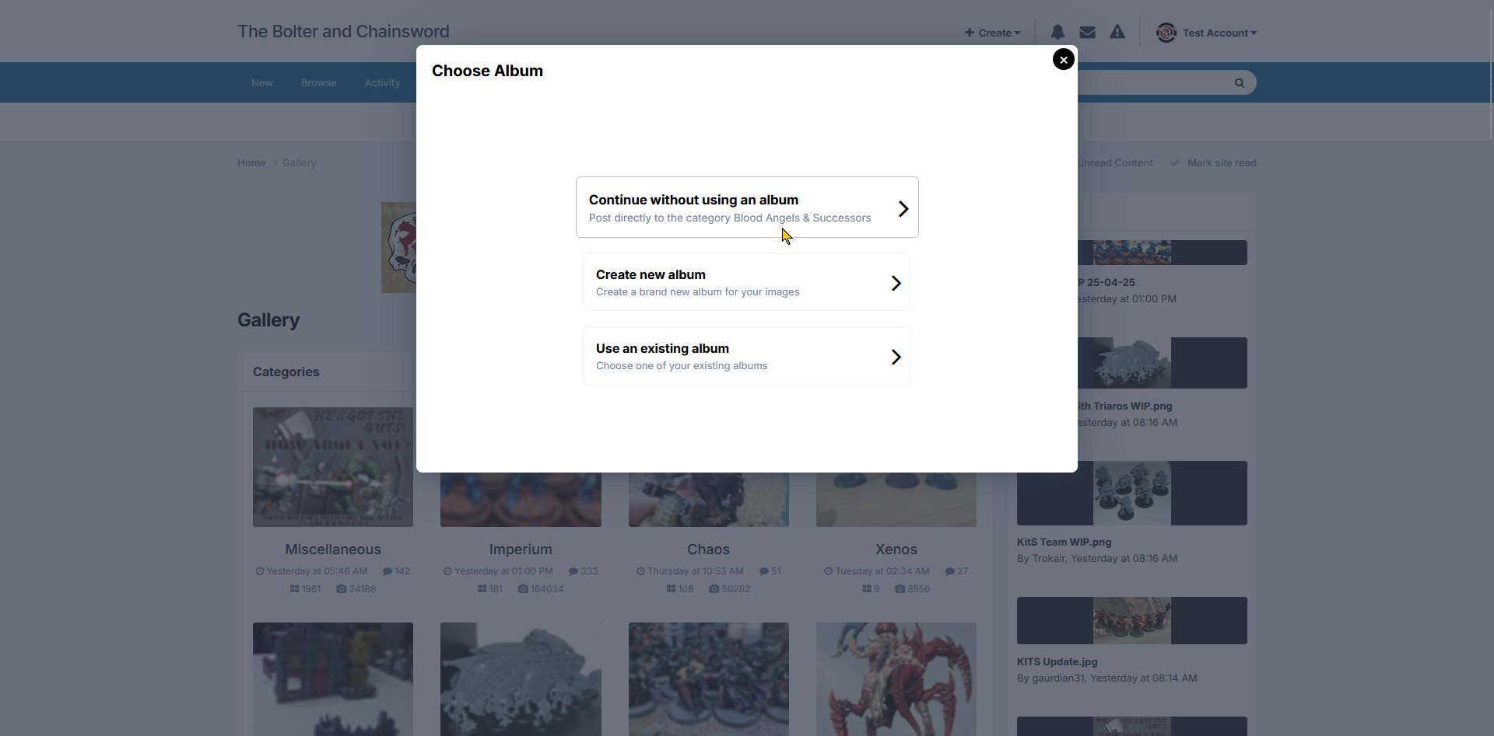The width and height of the screenshot is (1494, 736).
Task: Click chevron arrow beside Create new album
Action: [896, 283]
